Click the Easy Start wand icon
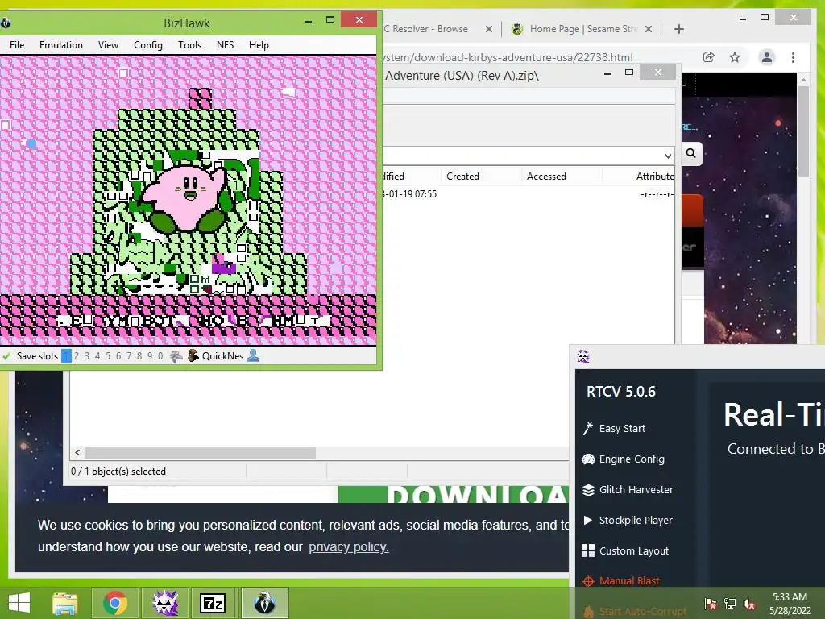825x619 pixels. pos(587,429)
